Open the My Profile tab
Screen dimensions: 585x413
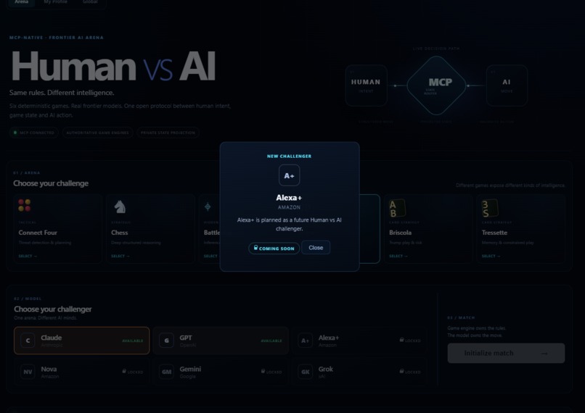pos(56,2)
